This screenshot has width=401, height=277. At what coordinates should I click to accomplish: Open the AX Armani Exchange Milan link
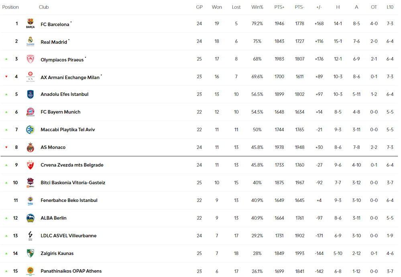pos(70,77)
